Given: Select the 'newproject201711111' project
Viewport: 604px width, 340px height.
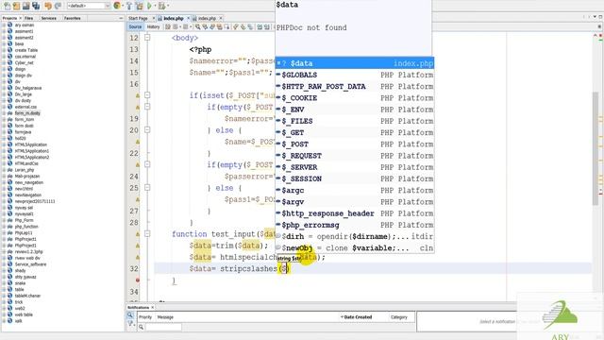Looking at the screenshot, I should tap(35, 201).
